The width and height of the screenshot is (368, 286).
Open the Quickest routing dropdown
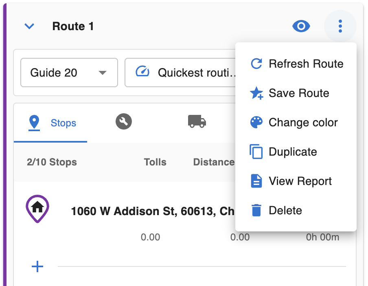tap(180, 73)
